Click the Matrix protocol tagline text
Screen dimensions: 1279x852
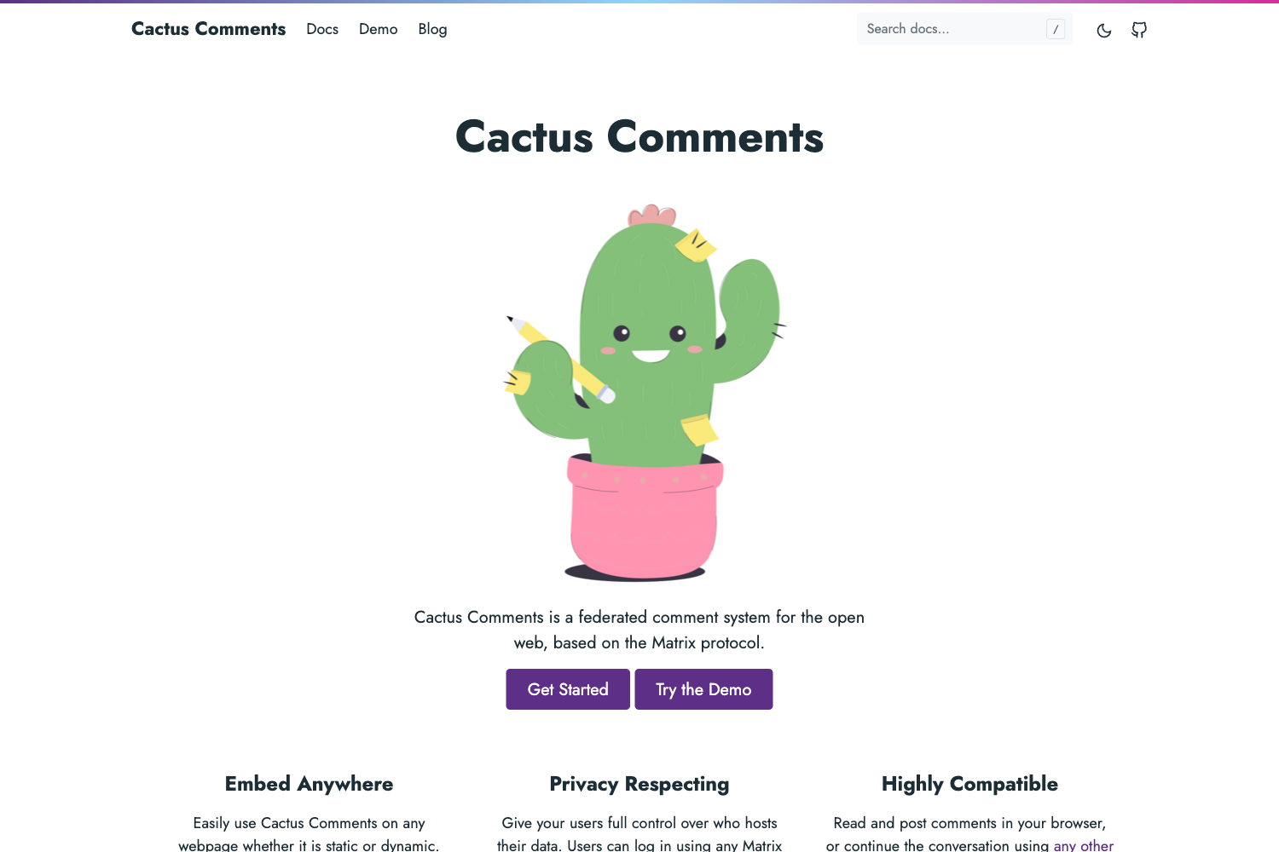pyautogui.click(x=639, y=630)
